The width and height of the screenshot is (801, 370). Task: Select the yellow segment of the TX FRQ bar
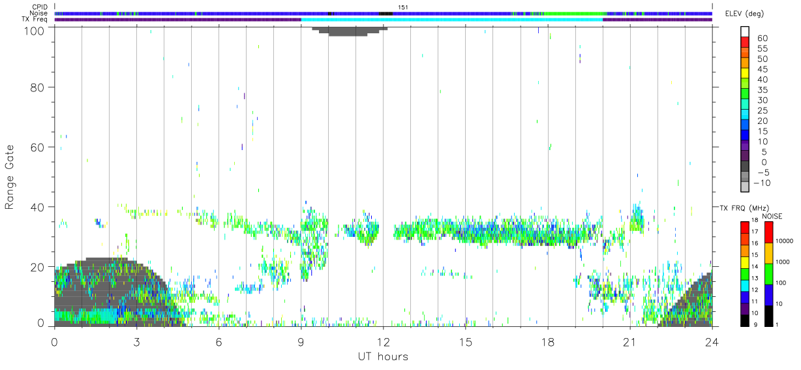click(x=744, y=262)
